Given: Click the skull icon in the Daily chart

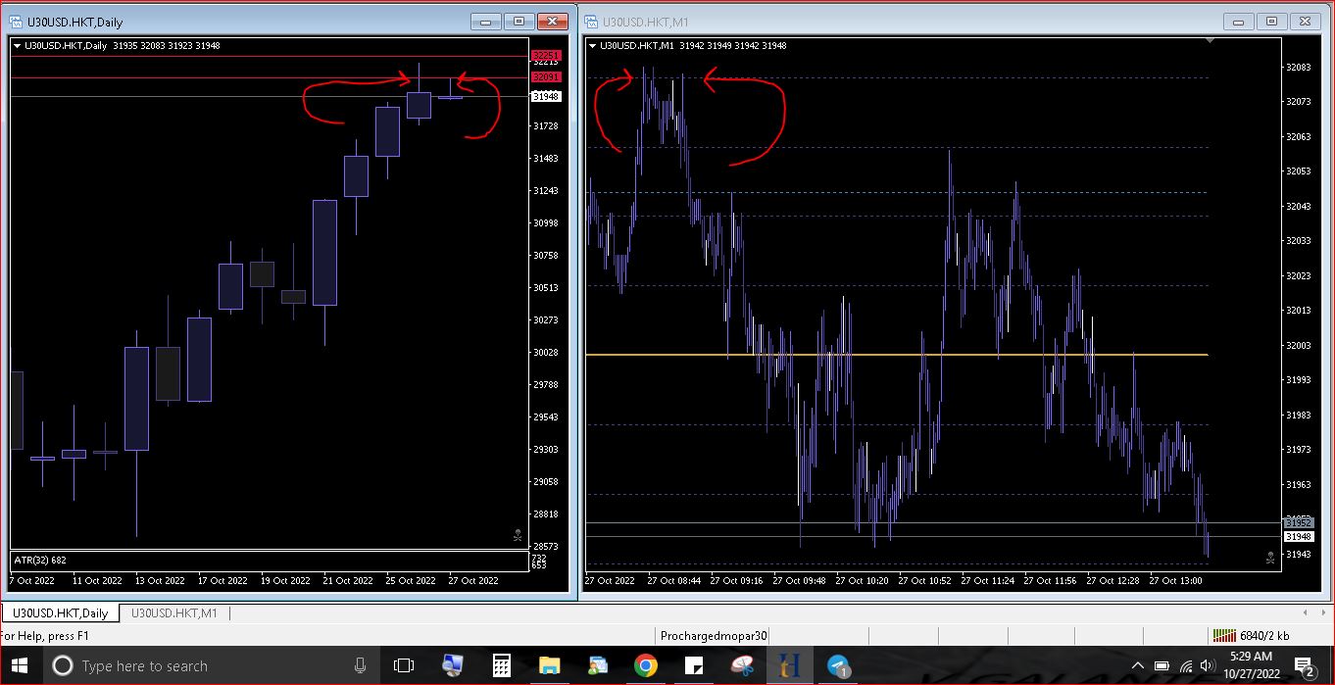Looking at the screenshot, I should [518, 535].
